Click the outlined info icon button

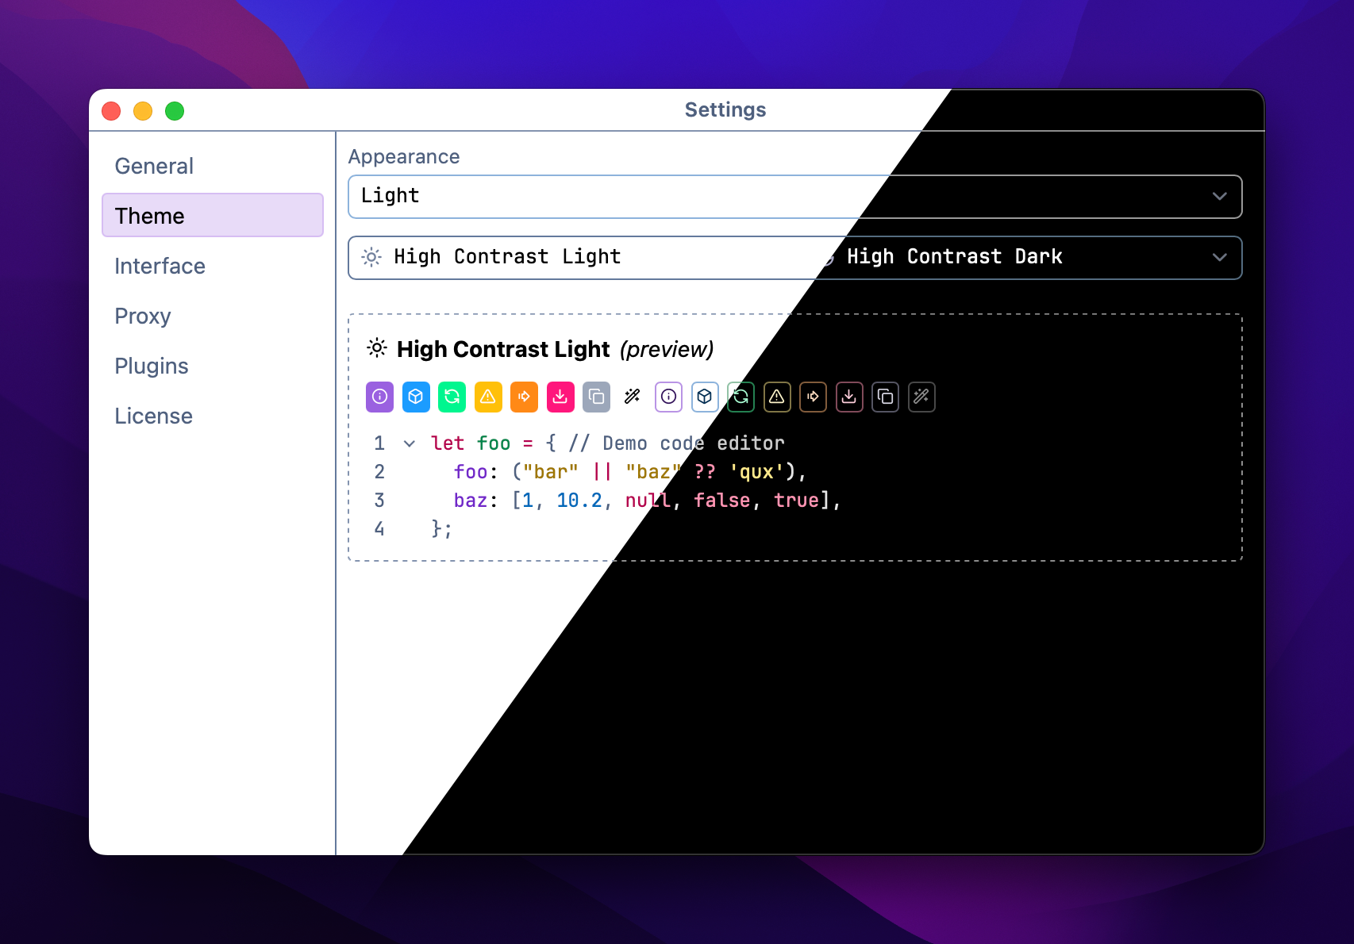click(669, 397)
